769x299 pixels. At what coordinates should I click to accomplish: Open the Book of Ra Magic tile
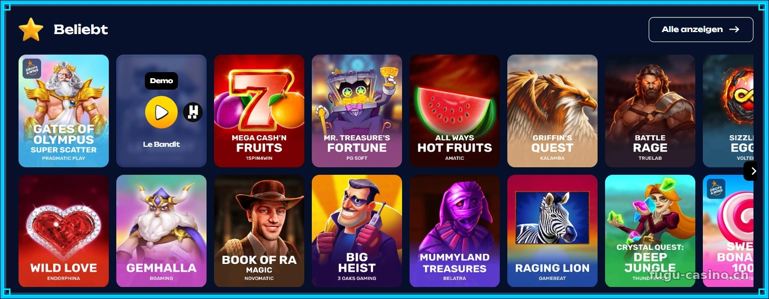[x=259, y=231]
